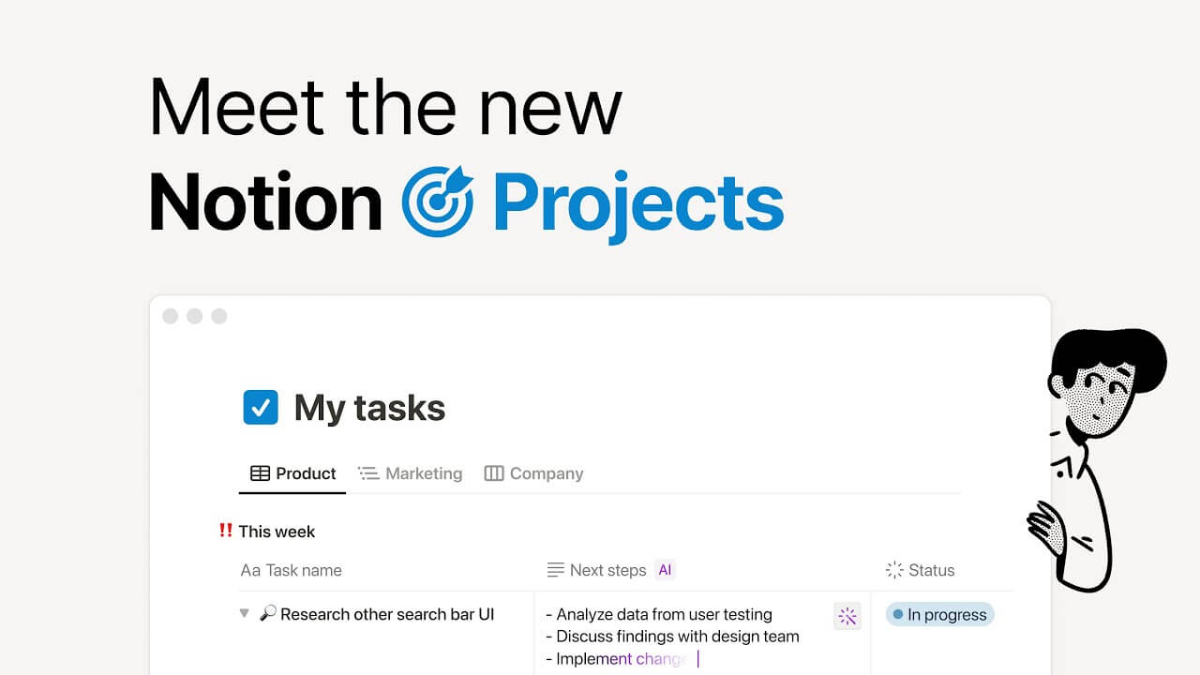
Task: Select the table view icon next to Product
Action: 260,472
